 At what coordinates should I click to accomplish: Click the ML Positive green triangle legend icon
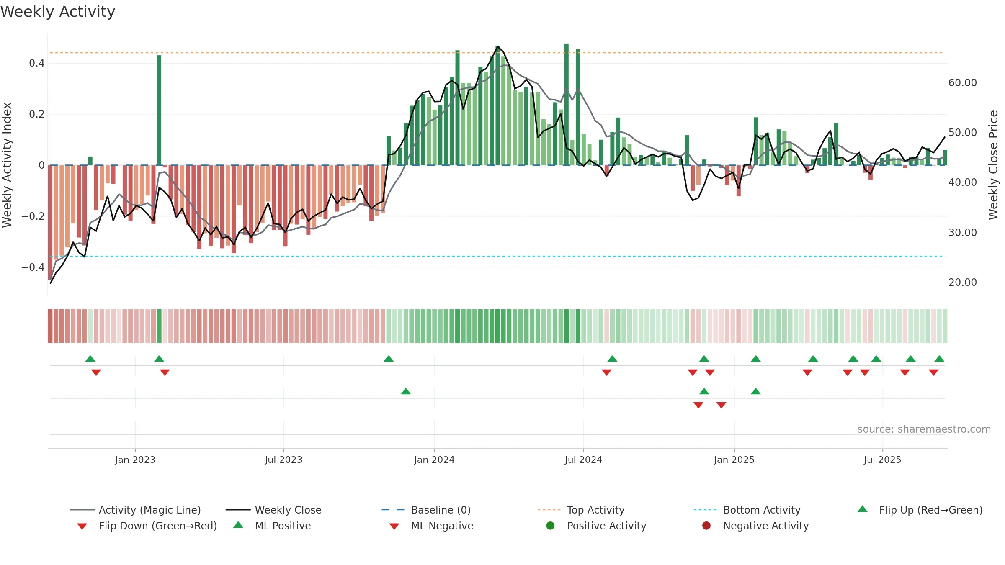(x=238, y=525)
